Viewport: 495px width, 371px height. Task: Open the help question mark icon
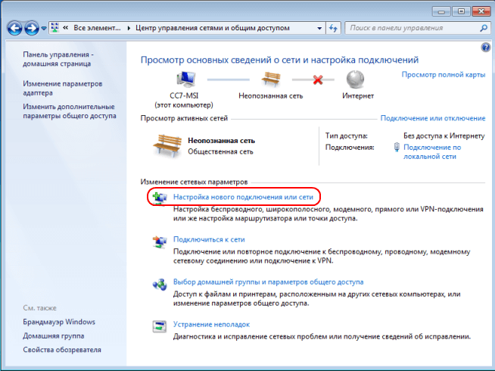point(485,47)
